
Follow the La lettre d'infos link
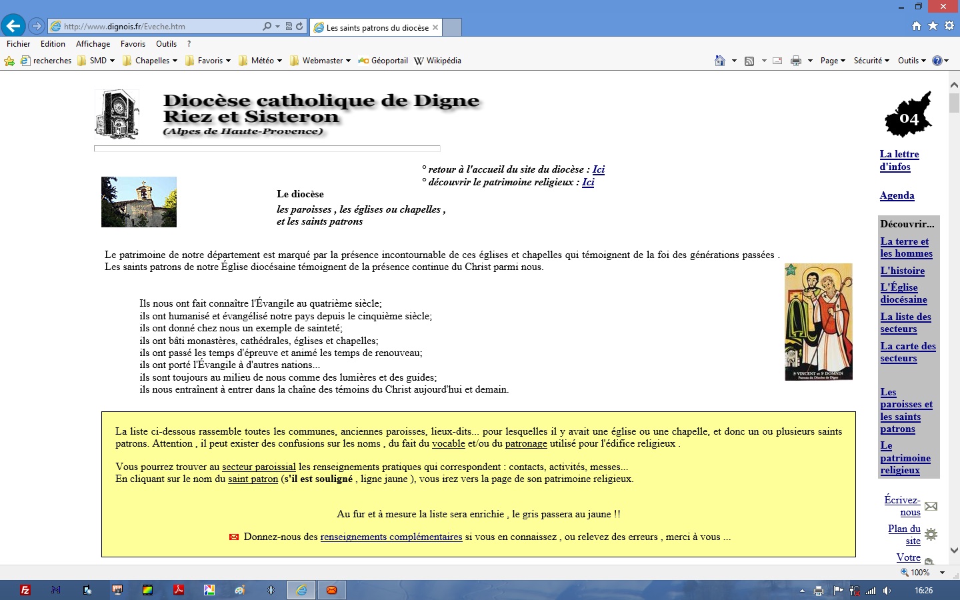[x=899, y=160]
